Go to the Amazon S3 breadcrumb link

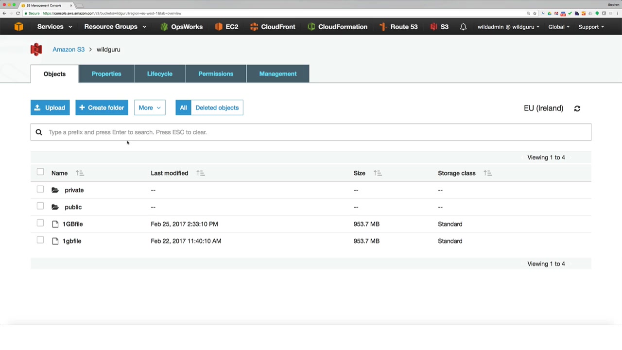tap(69, 50)
